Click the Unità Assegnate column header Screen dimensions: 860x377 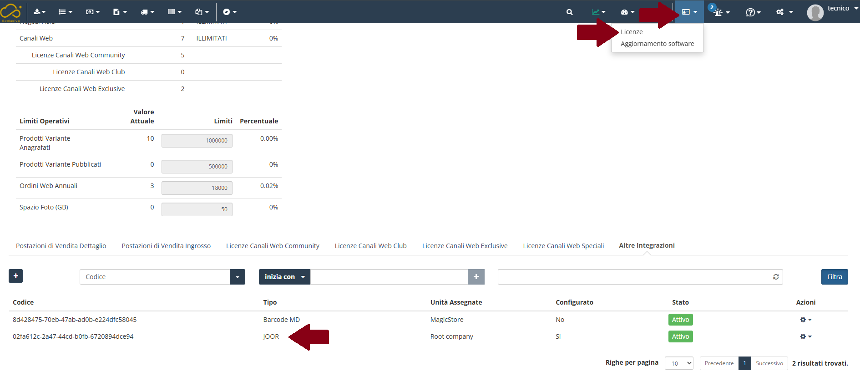(x=456, y=302)
